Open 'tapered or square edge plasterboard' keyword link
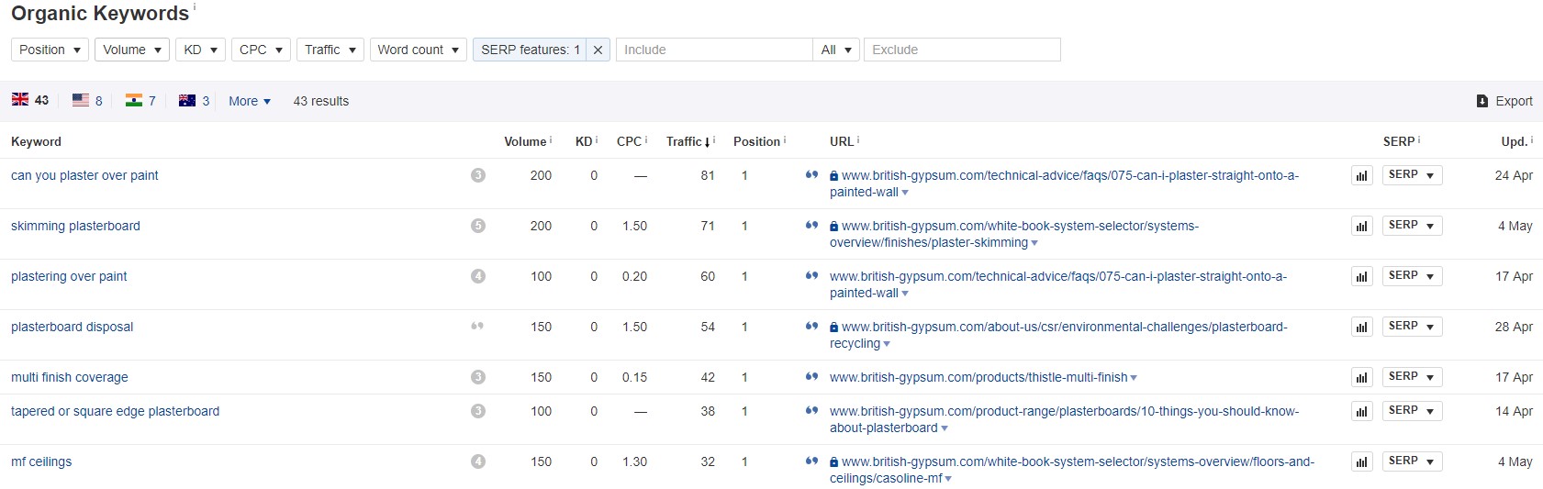Image resolution: width=1543 pixels, height=489 pixels. point(115,411)
